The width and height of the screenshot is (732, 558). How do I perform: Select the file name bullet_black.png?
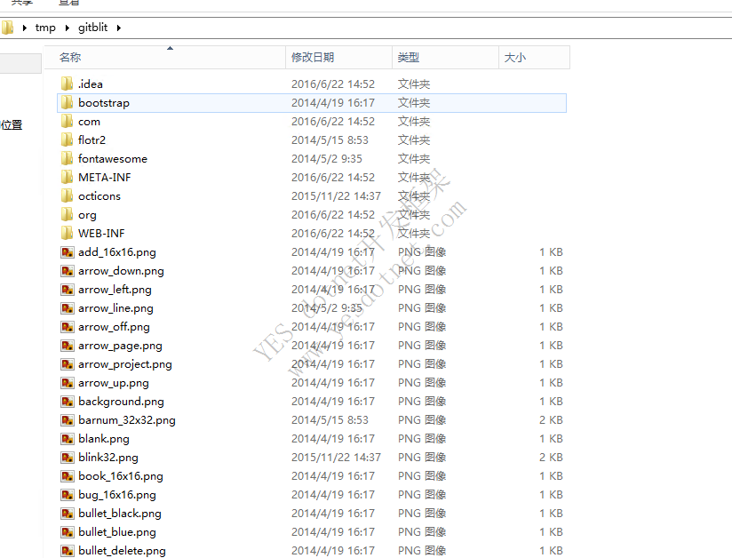[120, 514]
